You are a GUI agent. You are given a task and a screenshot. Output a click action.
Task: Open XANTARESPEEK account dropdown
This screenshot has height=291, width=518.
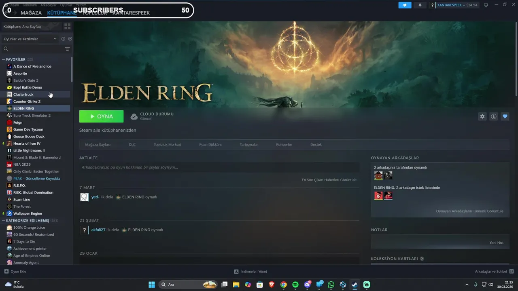[457, 5]
